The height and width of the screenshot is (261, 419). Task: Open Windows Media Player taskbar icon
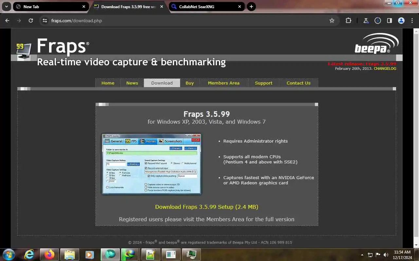(x=89, y=254)
